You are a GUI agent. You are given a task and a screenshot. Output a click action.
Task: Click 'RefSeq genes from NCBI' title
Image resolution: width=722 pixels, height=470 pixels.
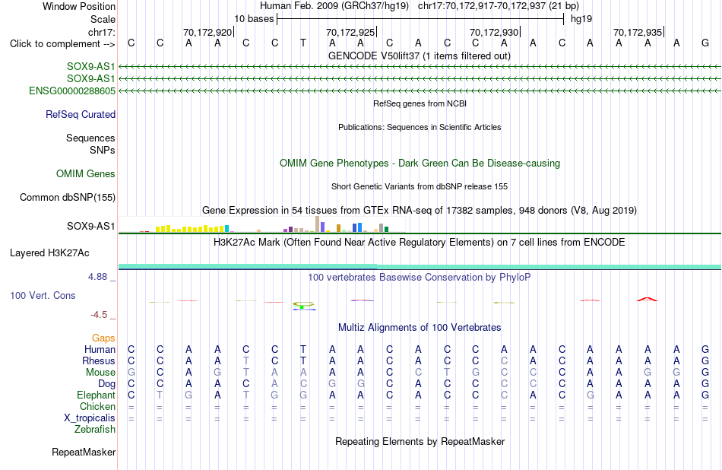(x=420, y=103)
